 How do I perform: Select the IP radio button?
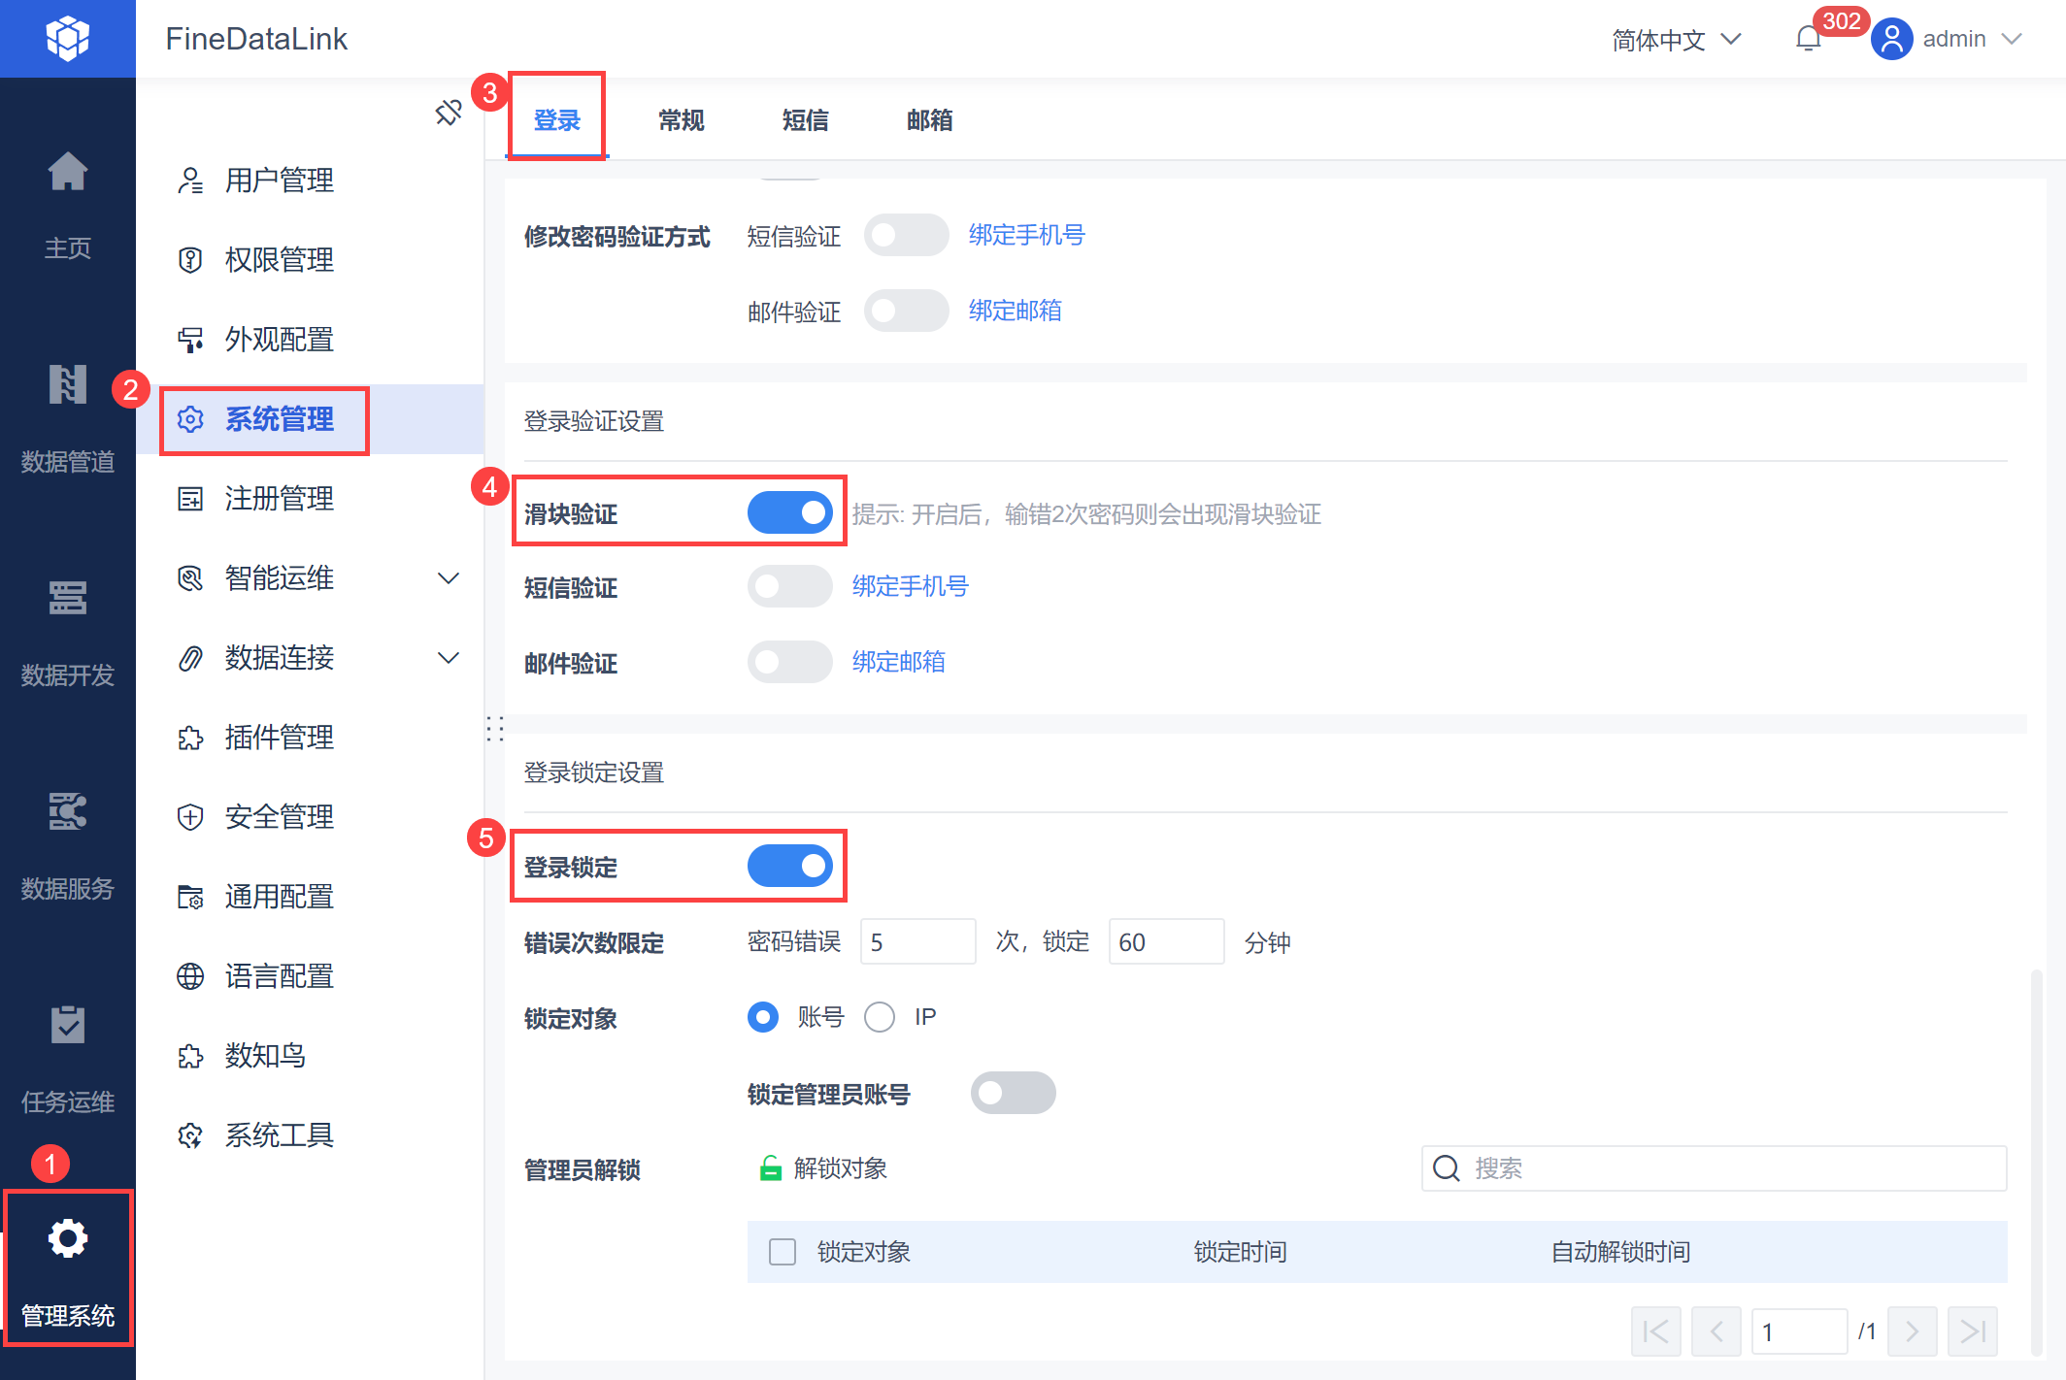880,1017
